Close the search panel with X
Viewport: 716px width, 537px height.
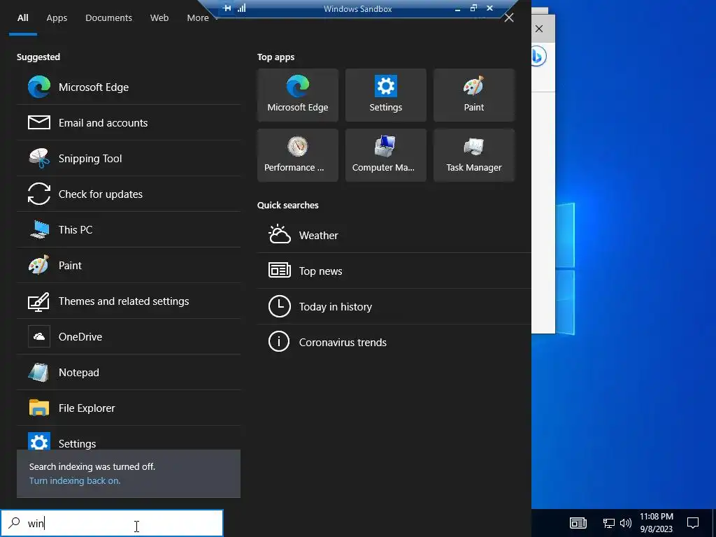(x=509, y=17)
